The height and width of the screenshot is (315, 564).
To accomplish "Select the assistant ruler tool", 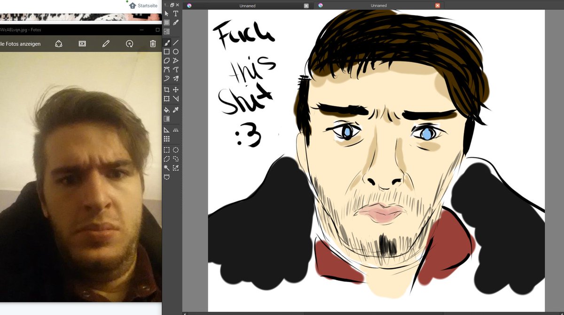I will pyautogui.click(x=166, y=130).
